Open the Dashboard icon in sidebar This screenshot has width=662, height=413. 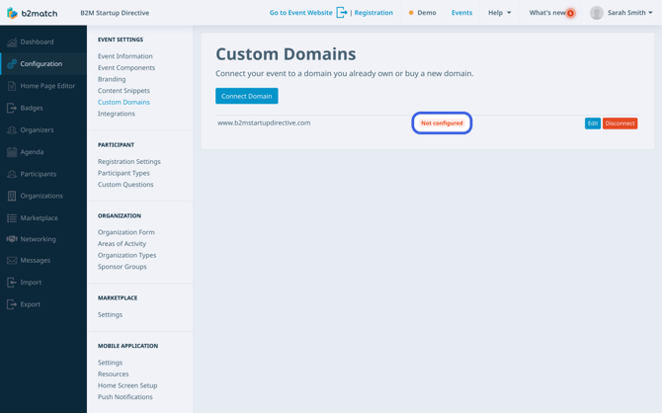point(12,41)
